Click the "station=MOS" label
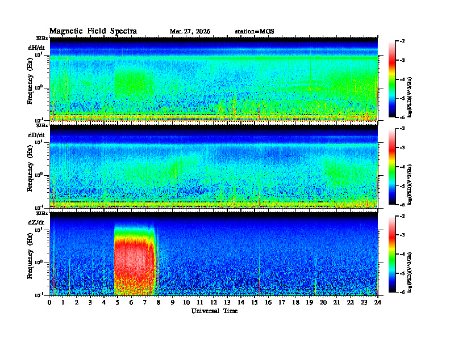This screenshot has height=347, width=450. (x=255, y=32)
